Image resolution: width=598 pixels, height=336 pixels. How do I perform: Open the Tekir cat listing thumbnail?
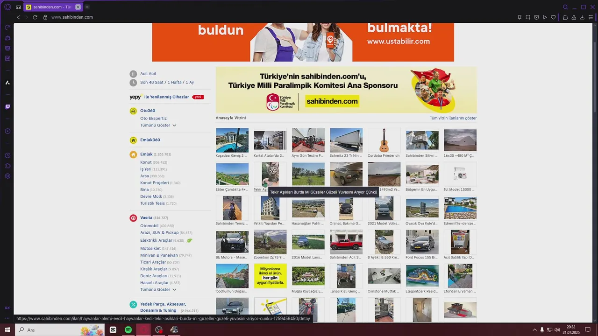pos(270,174)
